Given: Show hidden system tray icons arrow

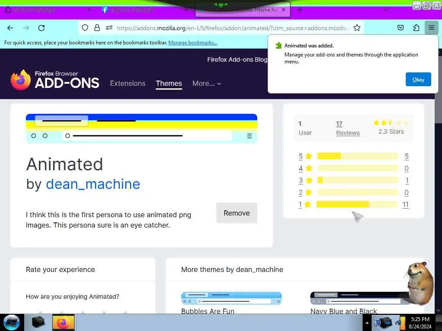Looking at the screenshot, I should click(x=367, y=323).
